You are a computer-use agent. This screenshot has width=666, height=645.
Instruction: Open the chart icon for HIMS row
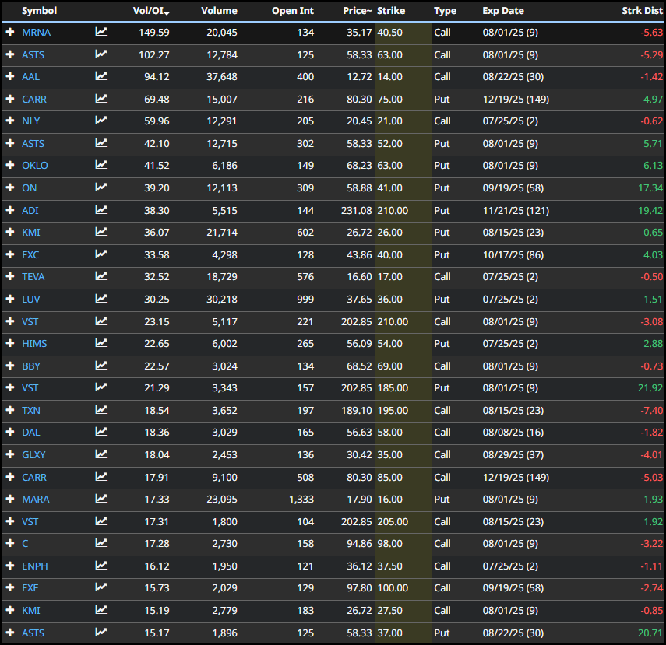pyautogui.click(x=101, y=343)
